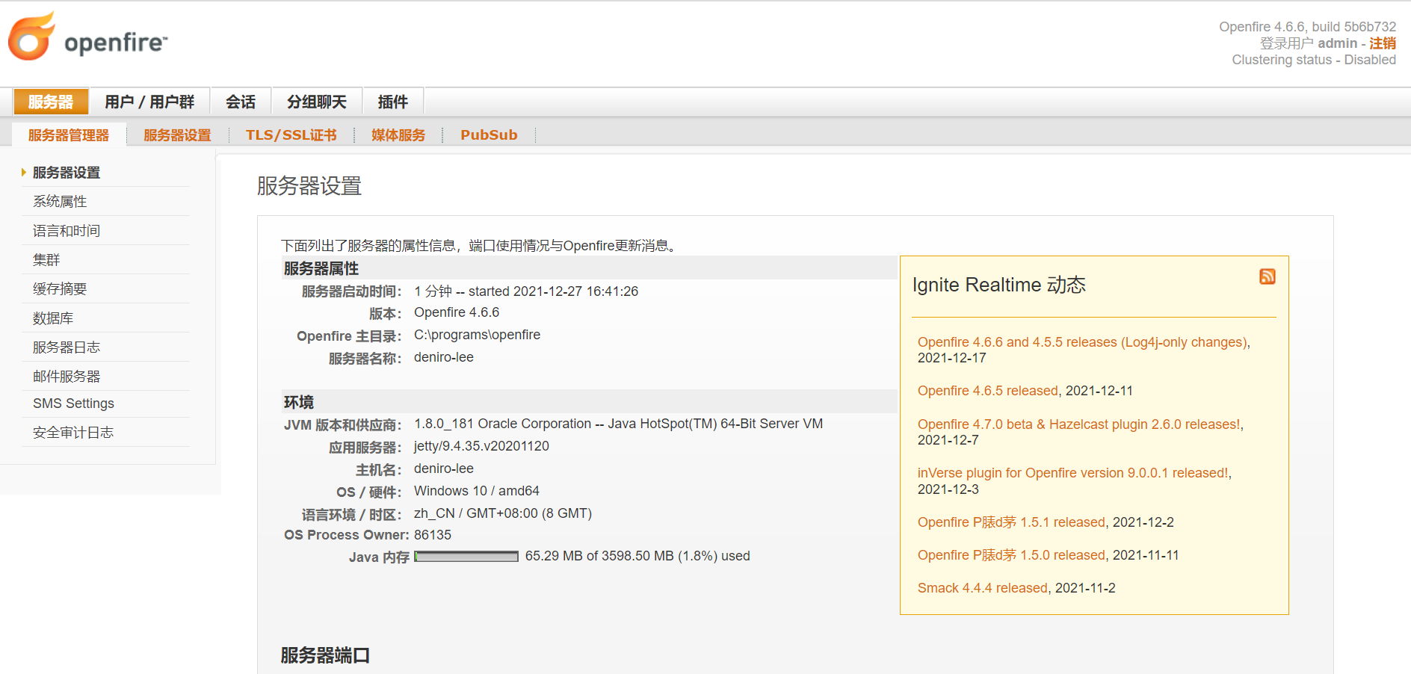This screenshot has height=674, width=1411.
Task: Select 服务器设置 in the sidebar
Action: pos(67,173)
